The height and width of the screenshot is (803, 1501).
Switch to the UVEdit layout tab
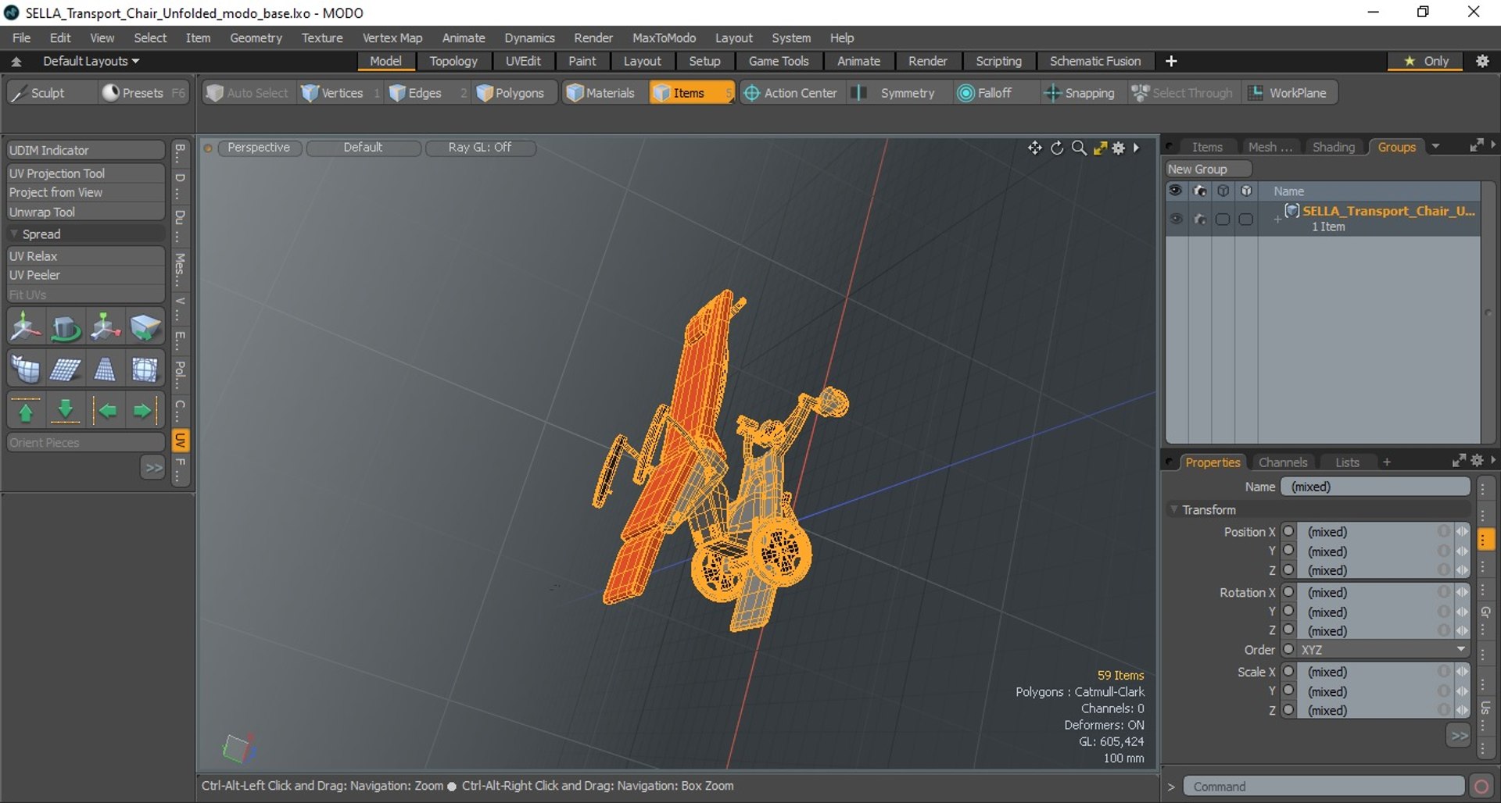tap(523, 61)
